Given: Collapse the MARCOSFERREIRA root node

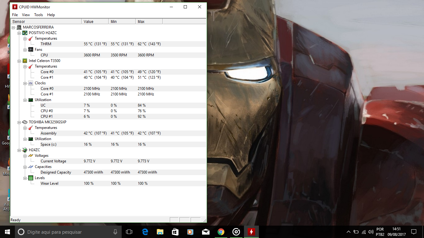Looking at the screenshot, I should coord(13,27).
